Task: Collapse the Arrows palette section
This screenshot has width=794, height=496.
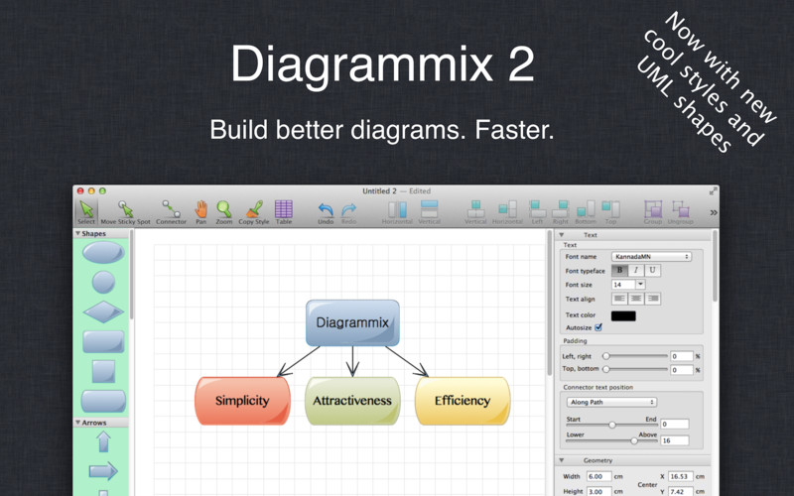Action: pyautogui.click(x=78, y=423)
